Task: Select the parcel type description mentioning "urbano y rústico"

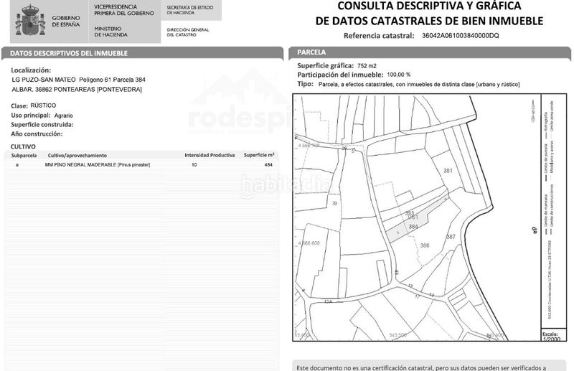Action: tap(419, 85)
